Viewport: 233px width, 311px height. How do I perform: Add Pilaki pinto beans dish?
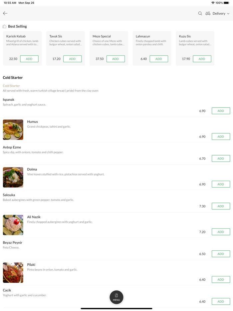click(x=221, y=279)
